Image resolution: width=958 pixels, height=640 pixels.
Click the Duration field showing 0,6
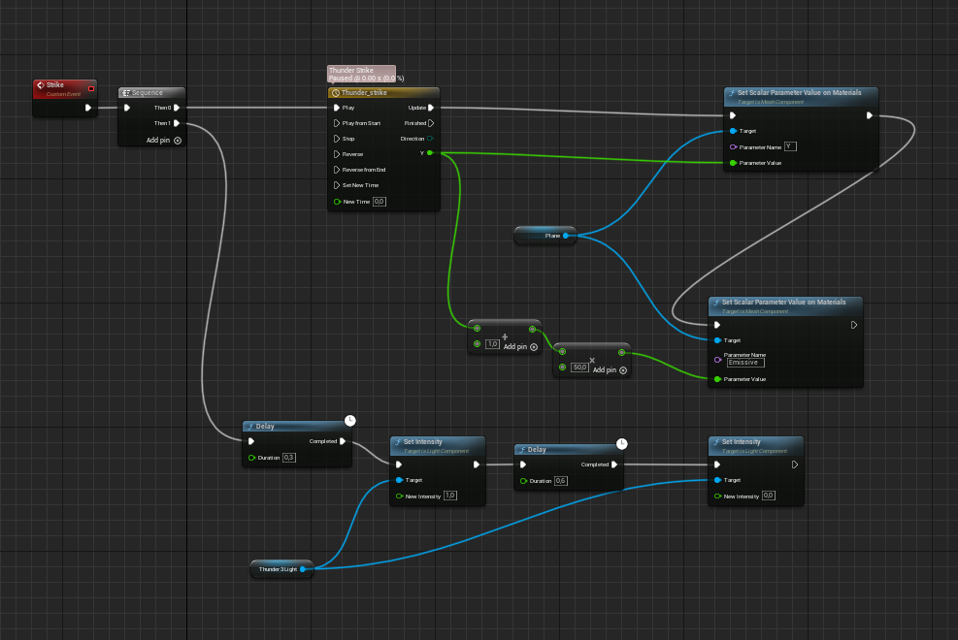[x=560, y=481]
